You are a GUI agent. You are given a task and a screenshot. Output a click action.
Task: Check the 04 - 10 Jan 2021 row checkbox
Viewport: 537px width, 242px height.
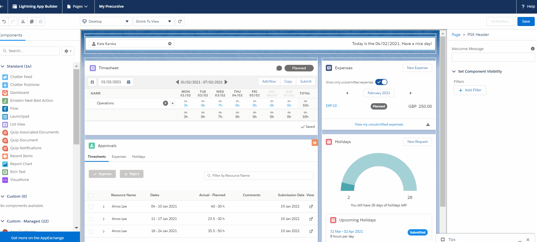[x=91, y=207]
